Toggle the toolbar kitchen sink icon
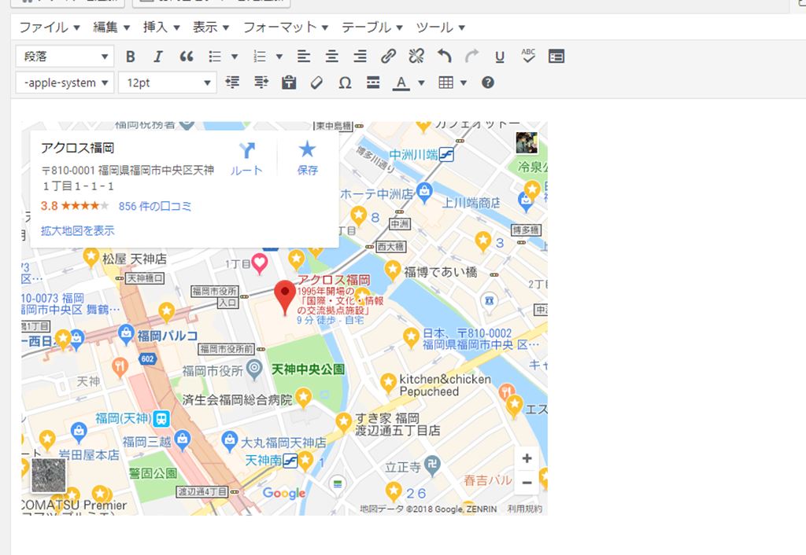Screen dimensions: 806x555 (x=556, y=57)
